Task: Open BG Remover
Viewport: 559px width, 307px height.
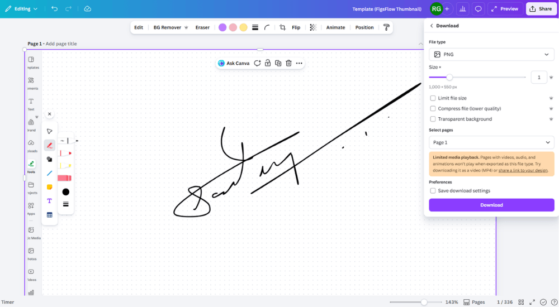Action: pyautogui.click(x=170, y=27)
